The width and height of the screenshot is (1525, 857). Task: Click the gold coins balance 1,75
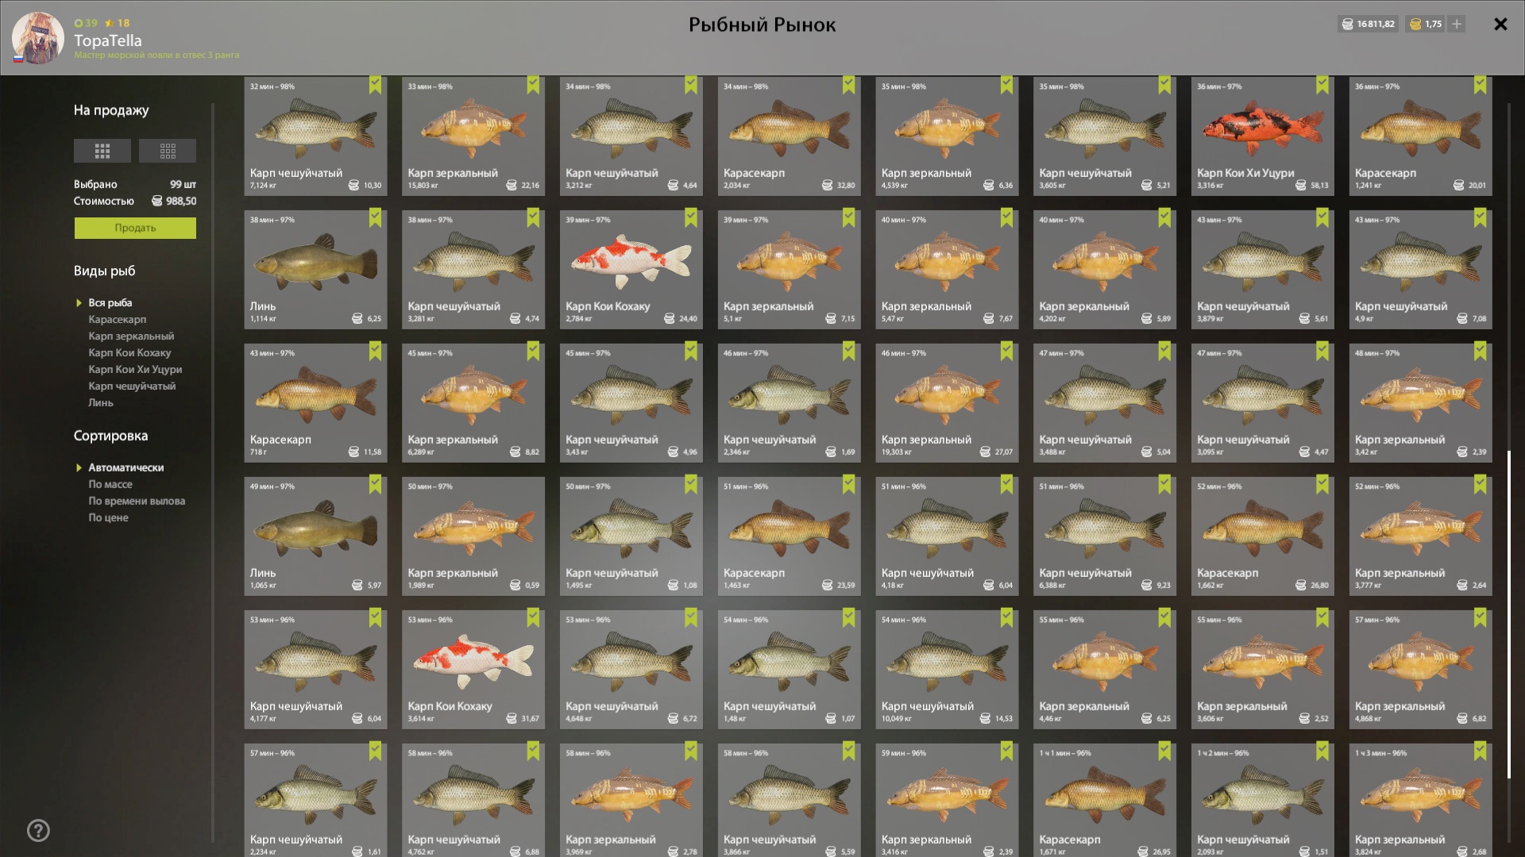pos(1426,24)
